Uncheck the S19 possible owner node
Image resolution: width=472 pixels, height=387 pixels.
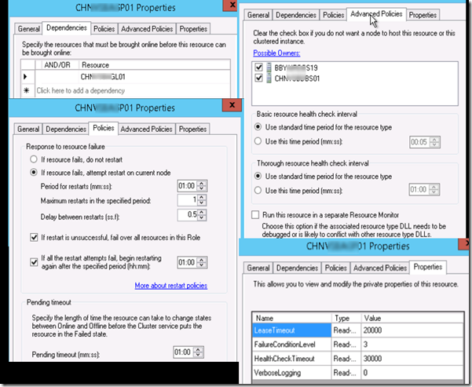pyautogui.click(x=258, y=67)
